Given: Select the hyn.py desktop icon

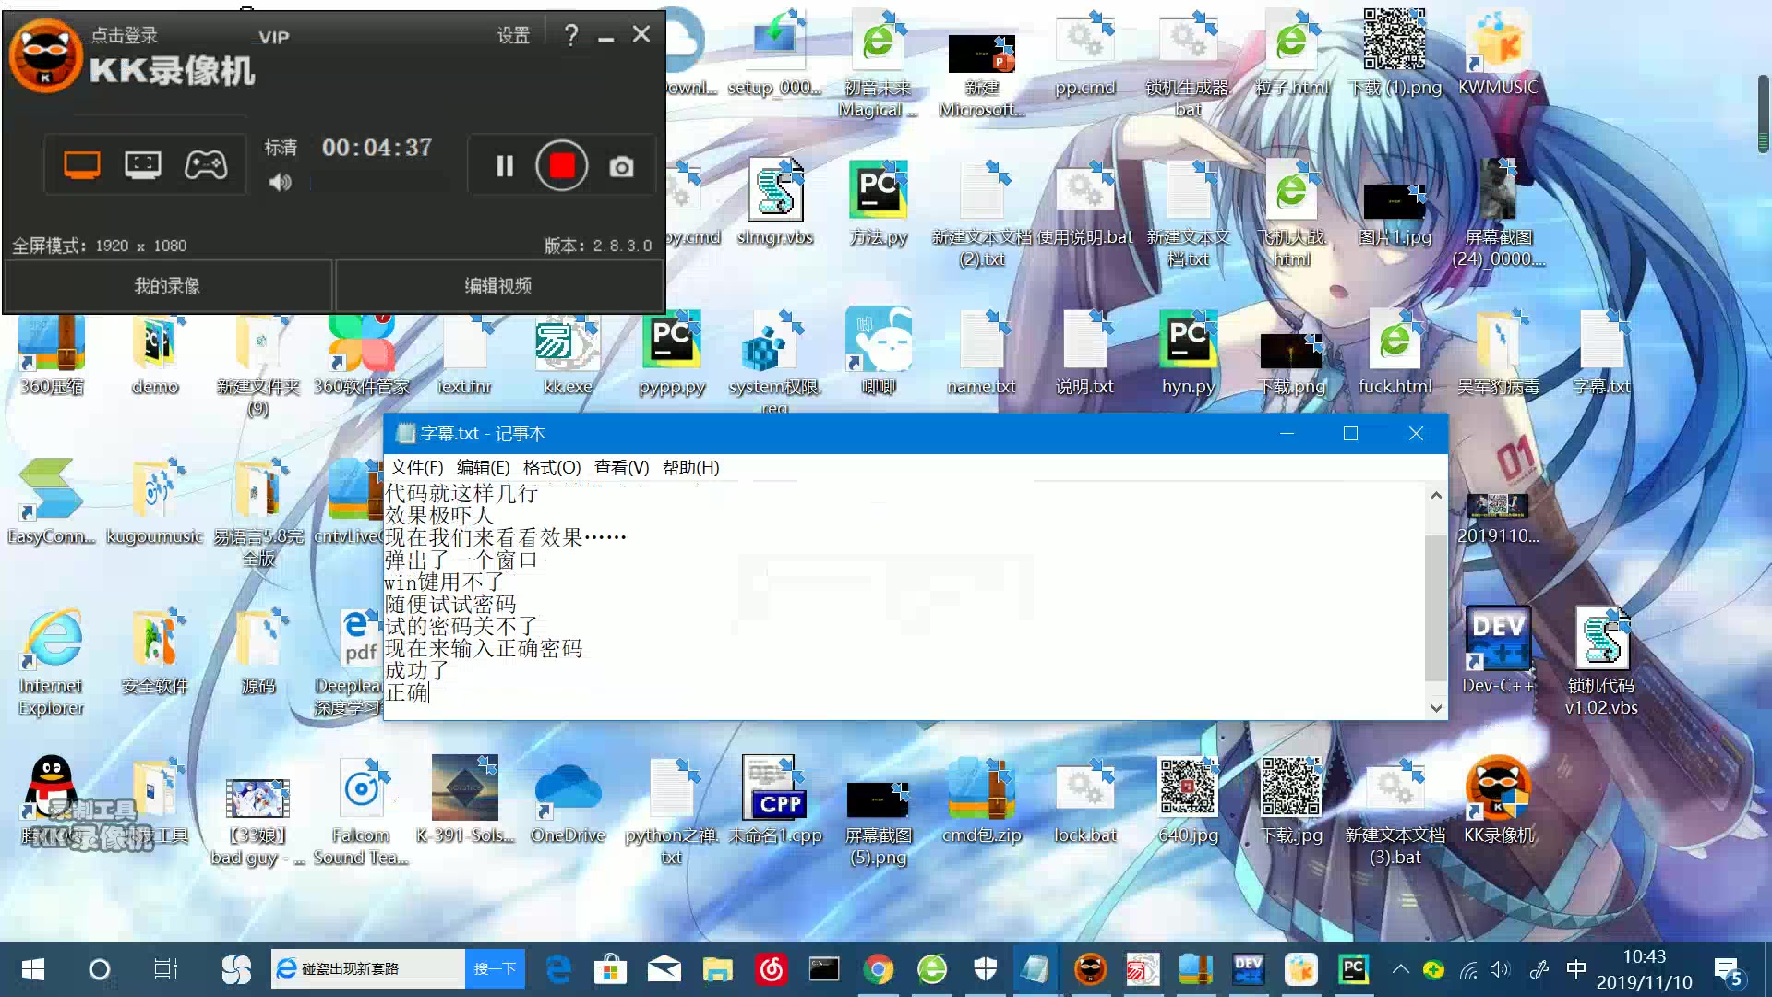Looking at the screenshot, I should [1188, 355].
